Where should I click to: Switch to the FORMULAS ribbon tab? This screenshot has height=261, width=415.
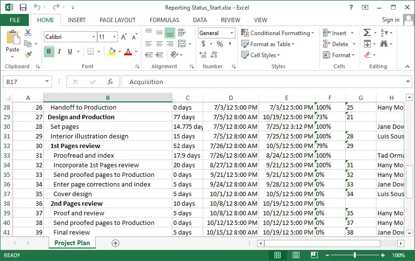point(164,20)
